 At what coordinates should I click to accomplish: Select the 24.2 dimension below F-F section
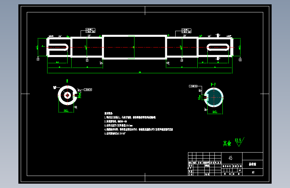pyautogui.click(x=215, y=112)
